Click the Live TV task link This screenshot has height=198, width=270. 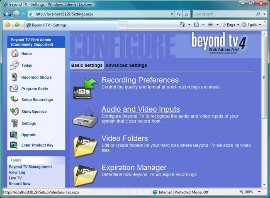(x=15, y=178)
